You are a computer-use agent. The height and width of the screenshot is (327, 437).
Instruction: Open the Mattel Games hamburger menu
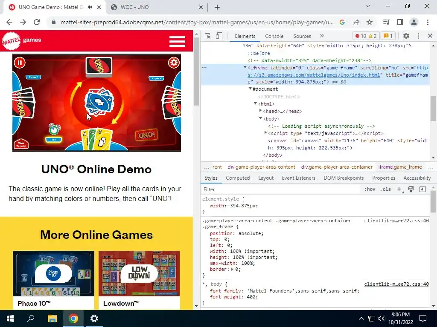coord(177,41)
